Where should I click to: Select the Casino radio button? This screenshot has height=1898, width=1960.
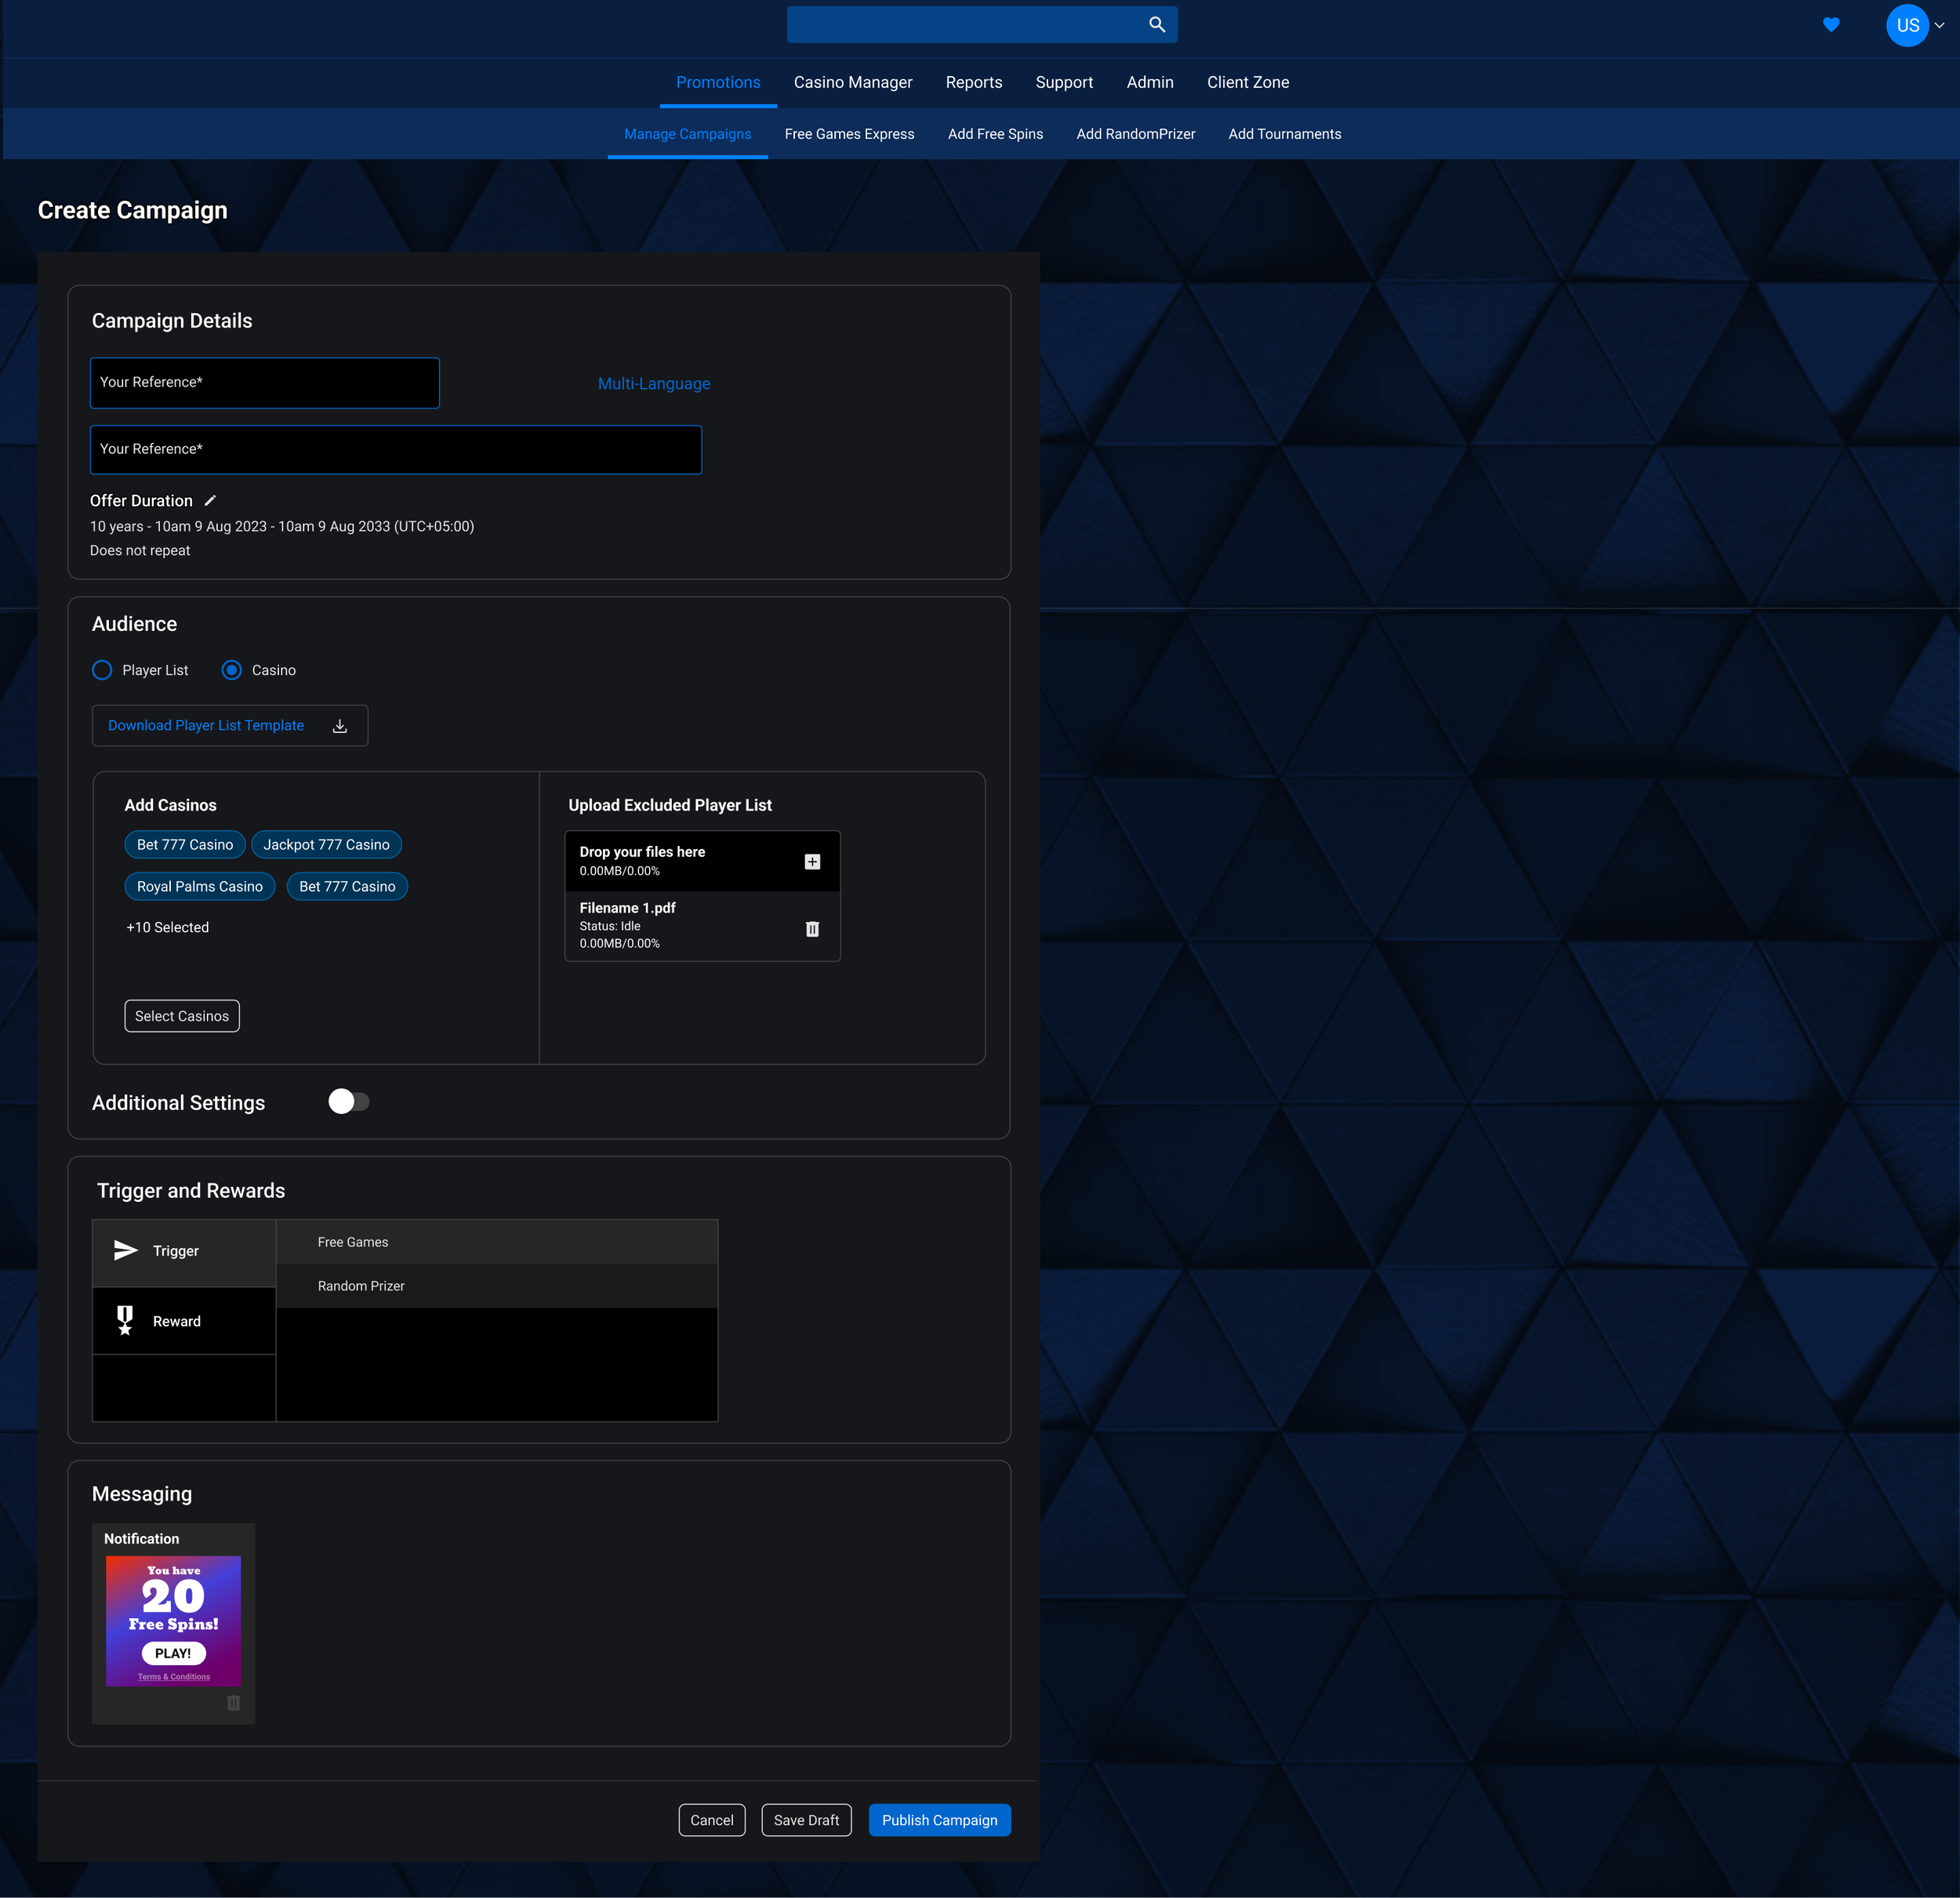tap(231, 670)
